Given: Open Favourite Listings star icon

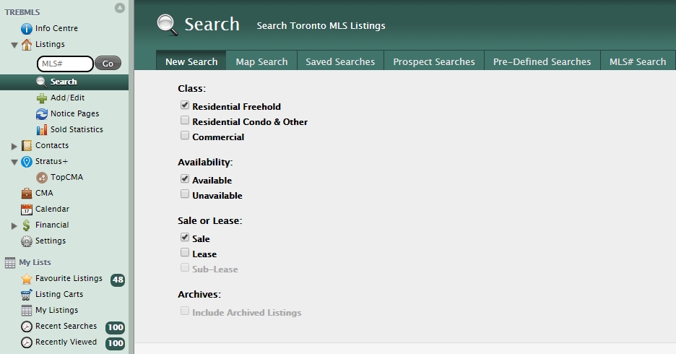Looking at the screenshot, I should pyautogui.click(x=27, y=279).
